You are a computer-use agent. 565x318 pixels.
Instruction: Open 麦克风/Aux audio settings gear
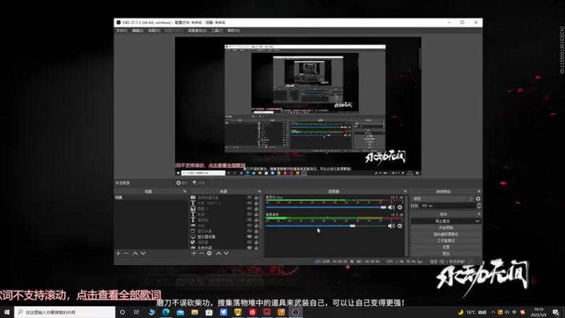click(400, 207)
